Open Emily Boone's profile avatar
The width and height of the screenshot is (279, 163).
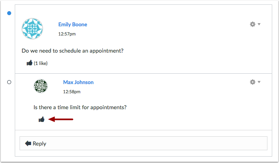(32, 29)
